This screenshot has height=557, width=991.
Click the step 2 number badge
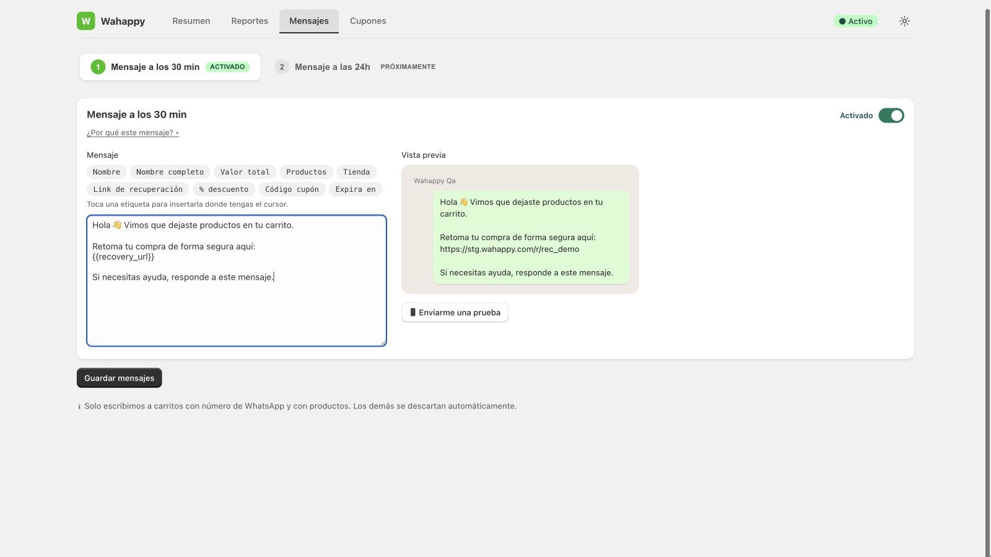(x=282, y=67)
